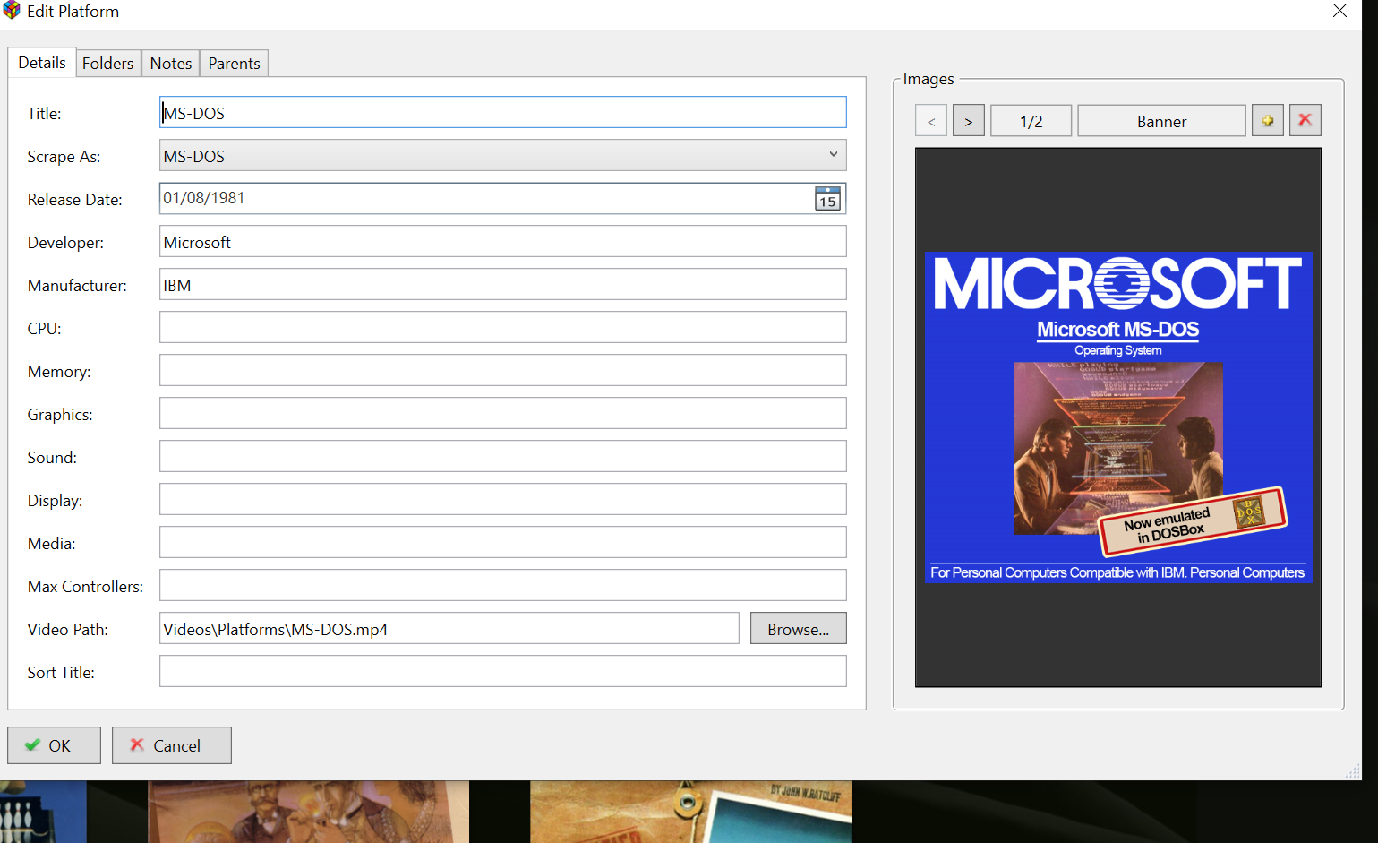The image size is (1378, 843).
Task: Browse for a video path file
Action: point(798,629)
